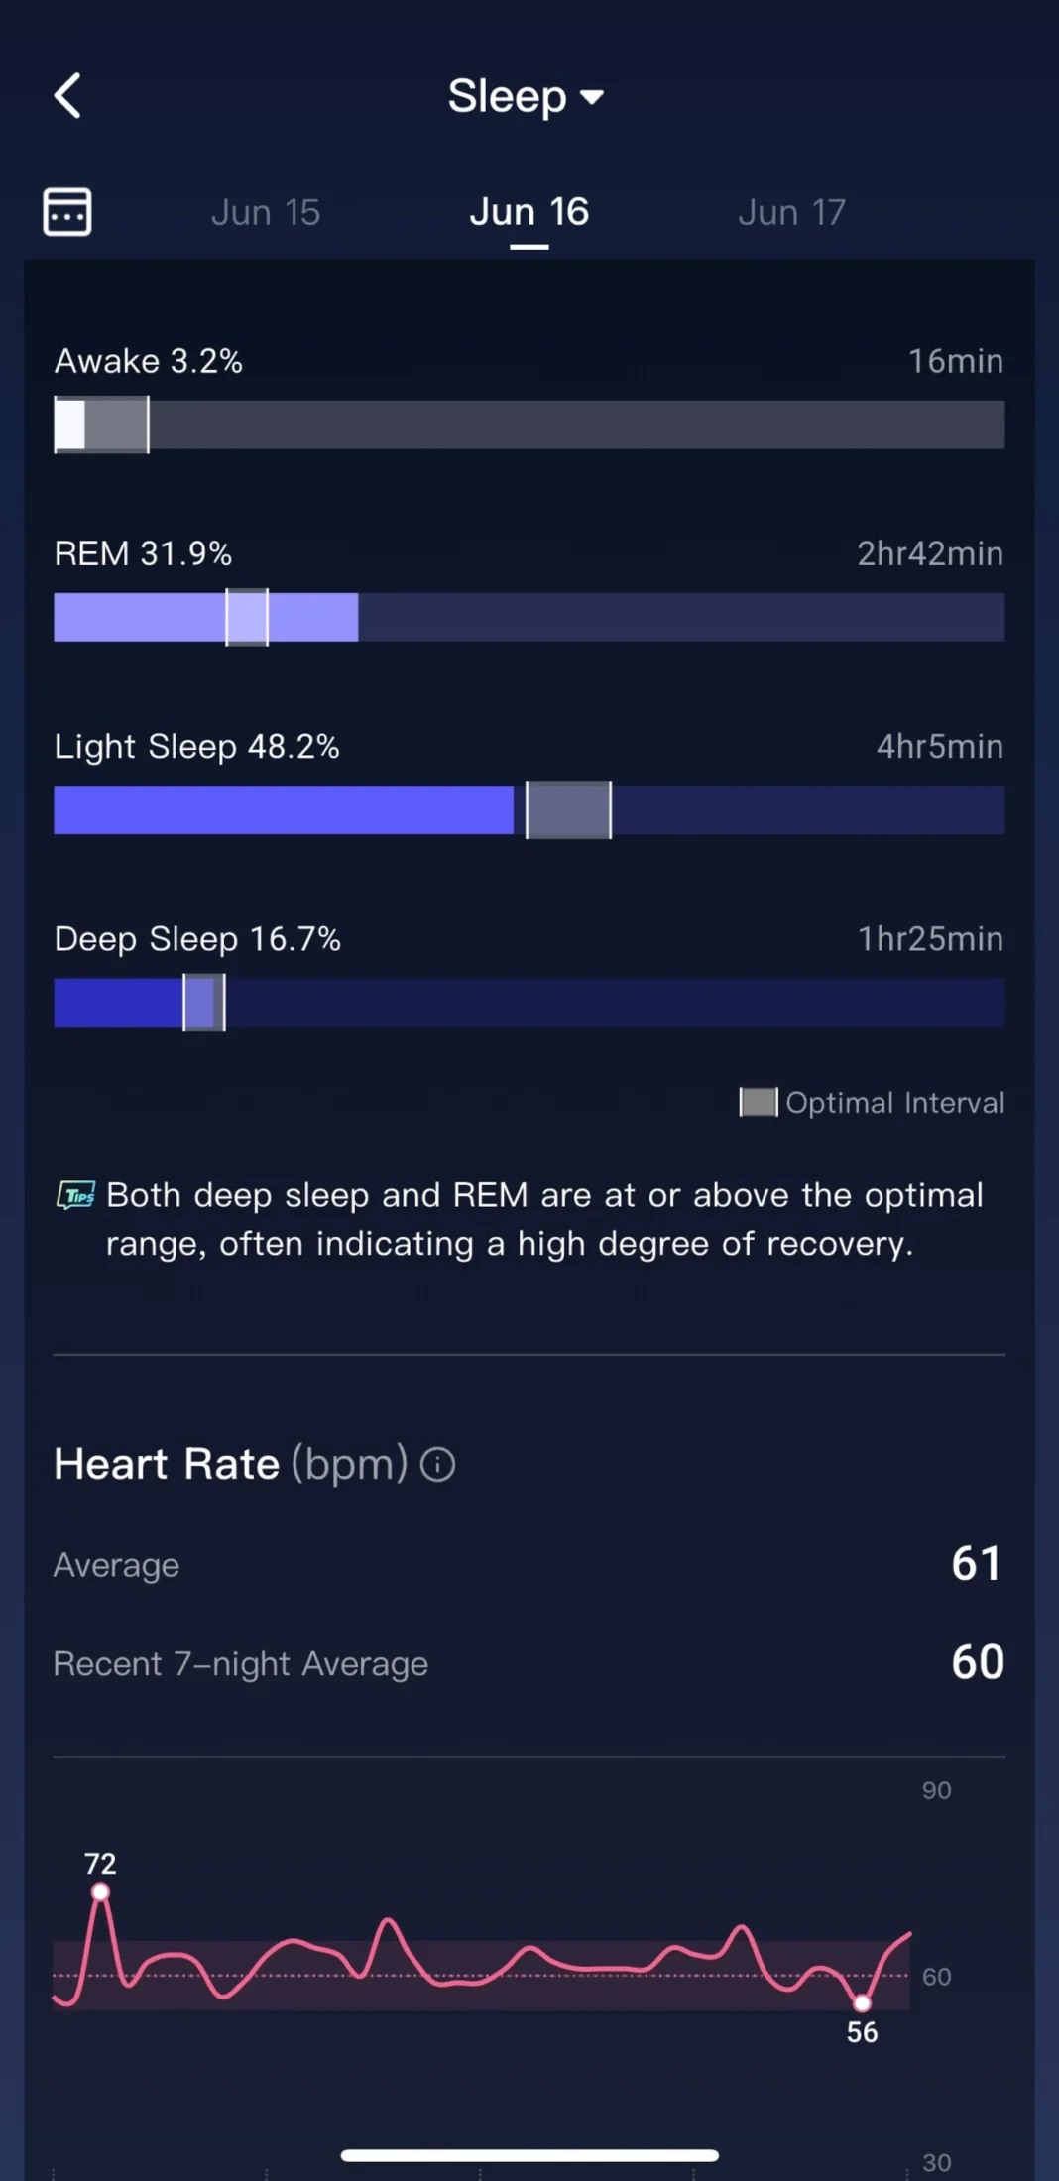Tap the deep sleep and REM tip text
Image resolution: width=1059 pixels, height=2181 pixels.
tap(543, 1219)
